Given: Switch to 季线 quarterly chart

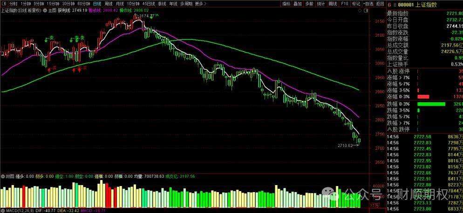Looking at the screenshot, I should [x=162, y=4].
